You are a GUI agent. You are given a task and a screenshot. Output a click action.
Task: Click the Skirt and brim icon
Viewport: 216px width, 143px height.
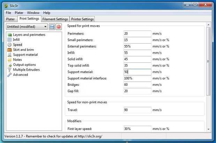coord(9,50)
